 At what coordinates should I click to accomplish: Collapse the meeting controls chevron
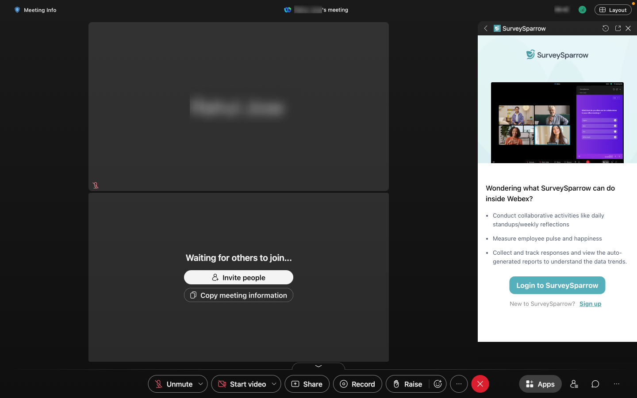(318, 366)
